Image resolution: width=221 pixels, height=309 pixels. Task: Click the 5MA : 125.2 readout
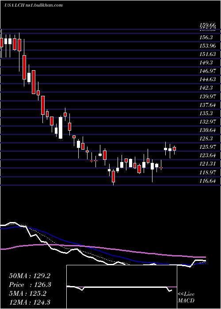coord(27,294)
